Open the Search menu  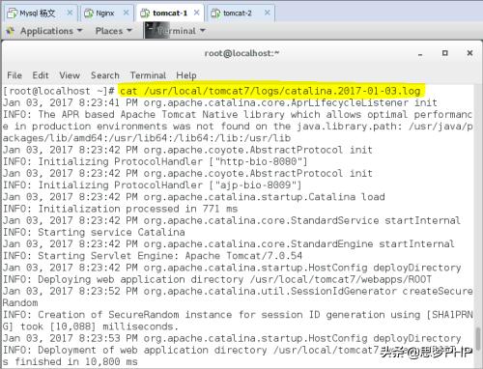pyautogui.click(x=105, y=75)
